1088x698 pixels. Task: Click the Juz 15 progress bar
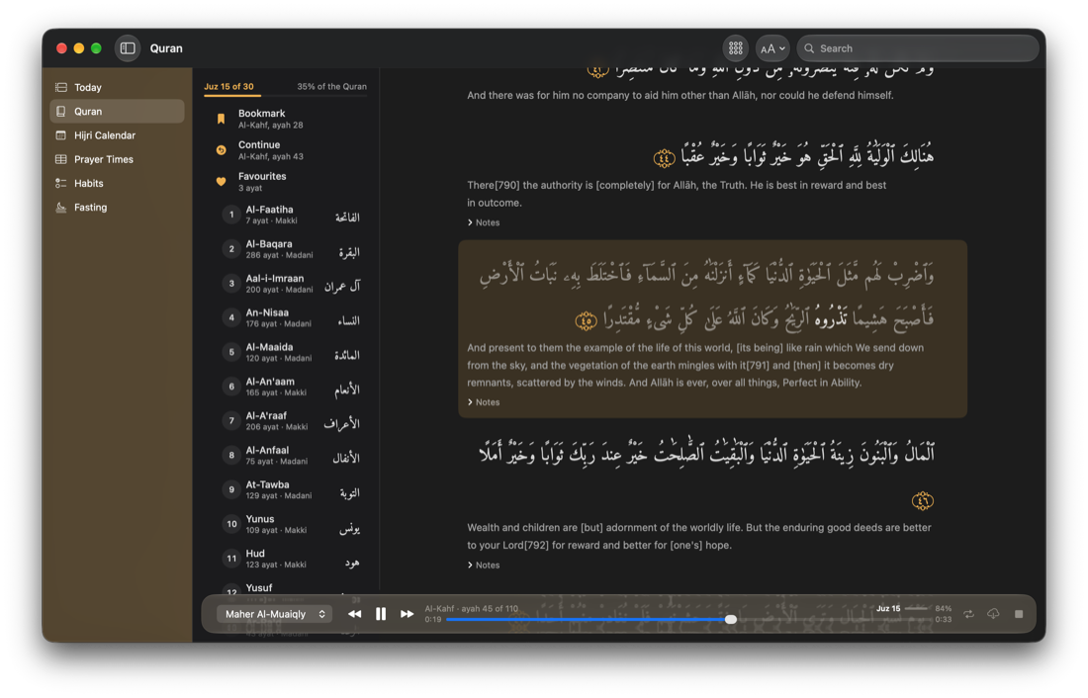[x=917, y=608]
